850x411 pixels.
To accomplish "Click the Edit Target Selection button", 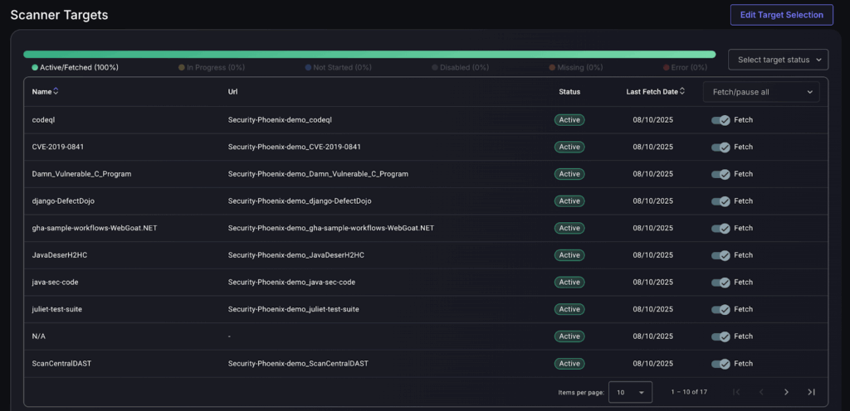I will click(781, 15).
